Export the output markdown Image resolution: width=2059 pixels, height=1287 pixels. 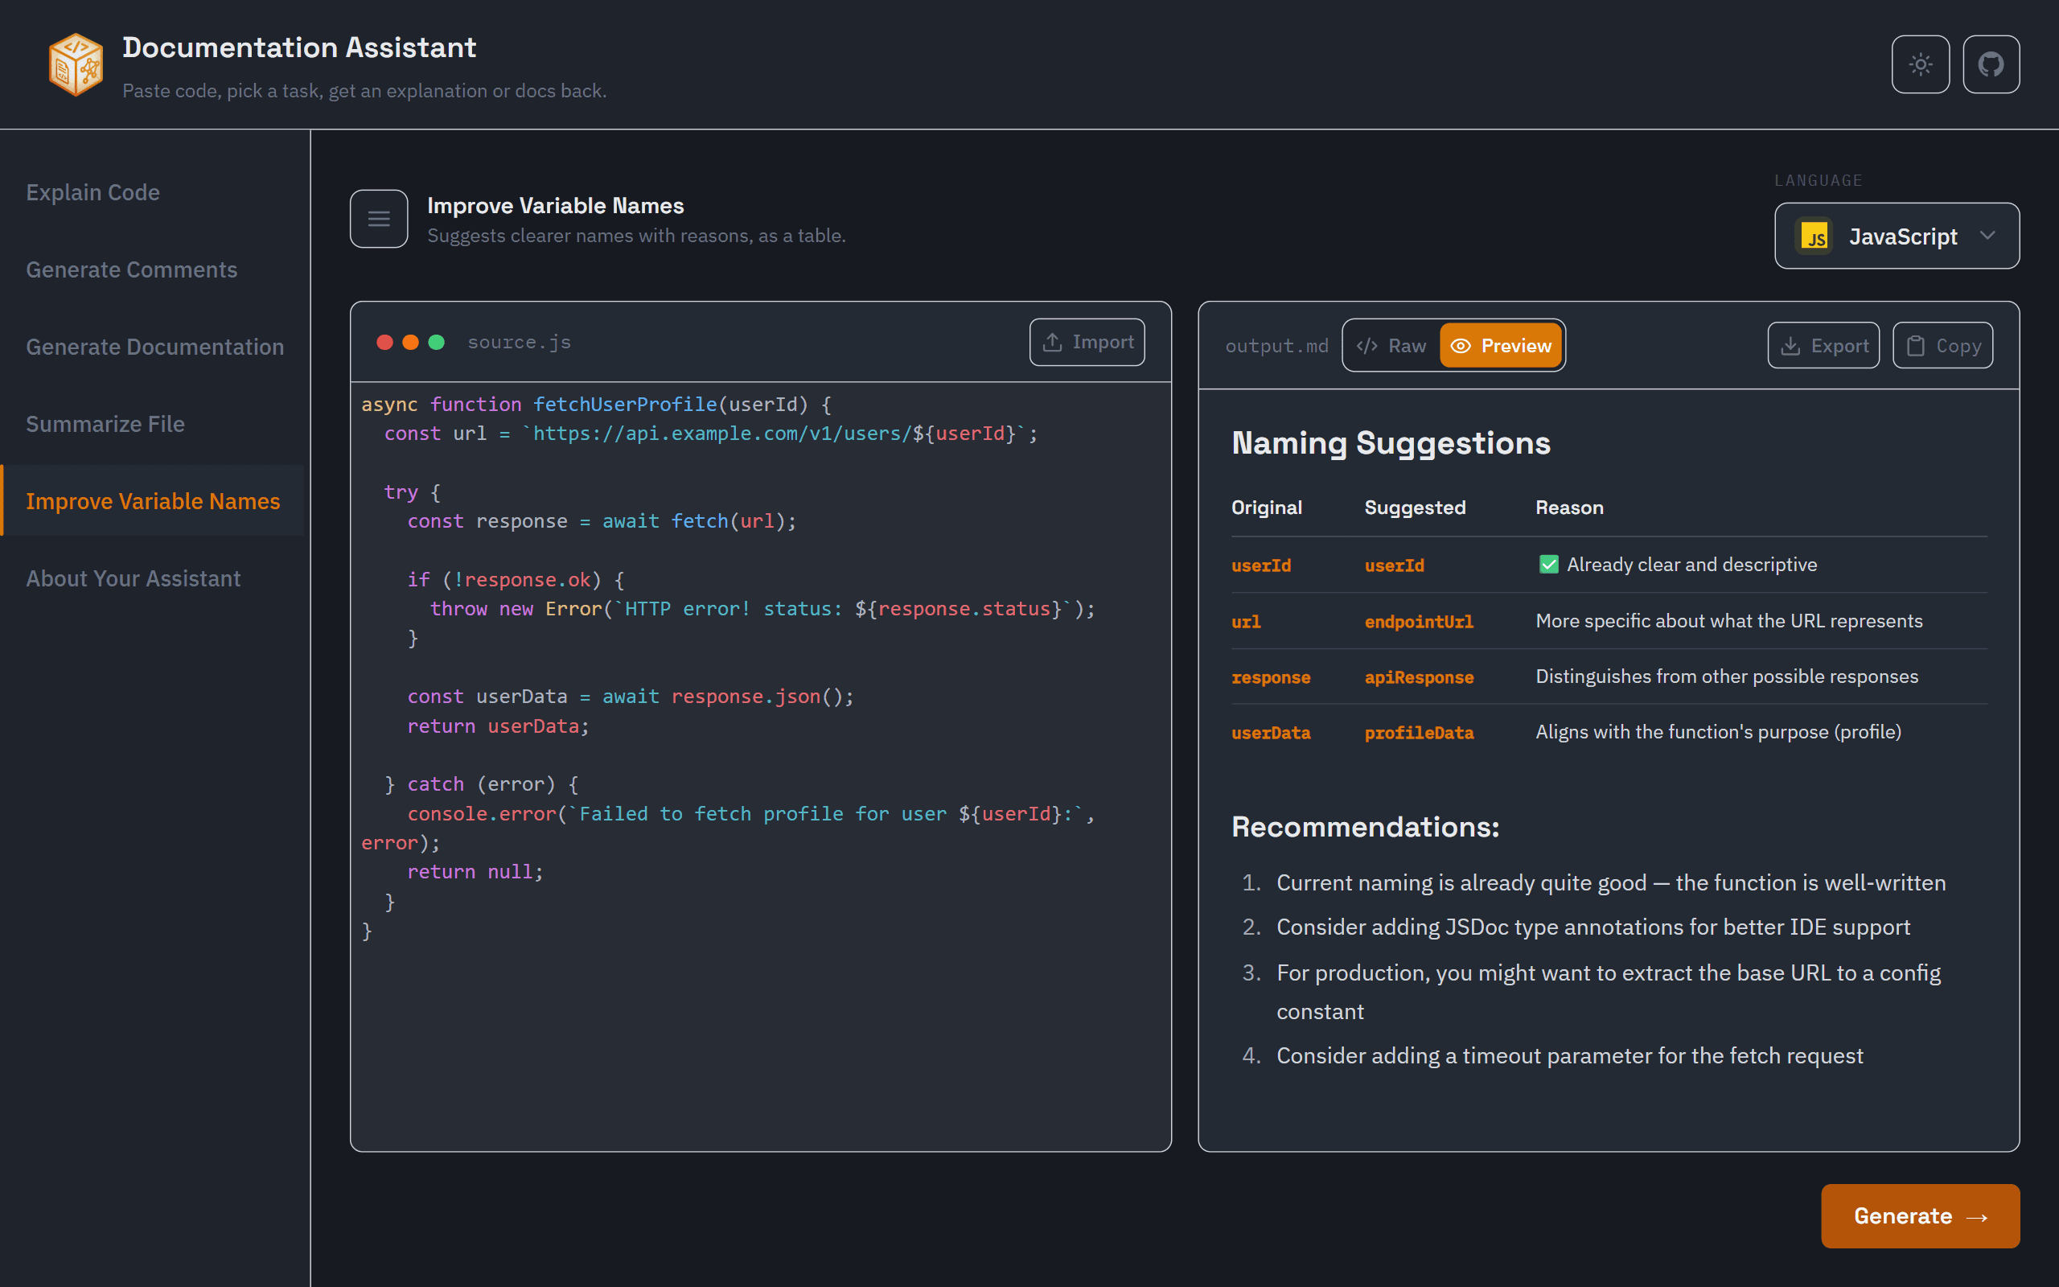(1823, 346)
